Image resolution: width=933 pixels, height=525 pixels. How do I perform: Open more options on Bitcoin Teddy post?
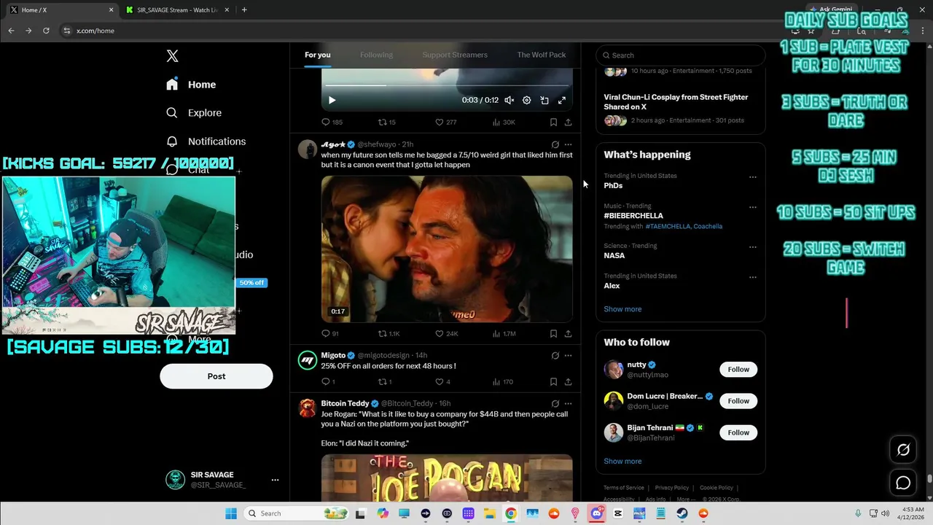[x=568, y=404]
